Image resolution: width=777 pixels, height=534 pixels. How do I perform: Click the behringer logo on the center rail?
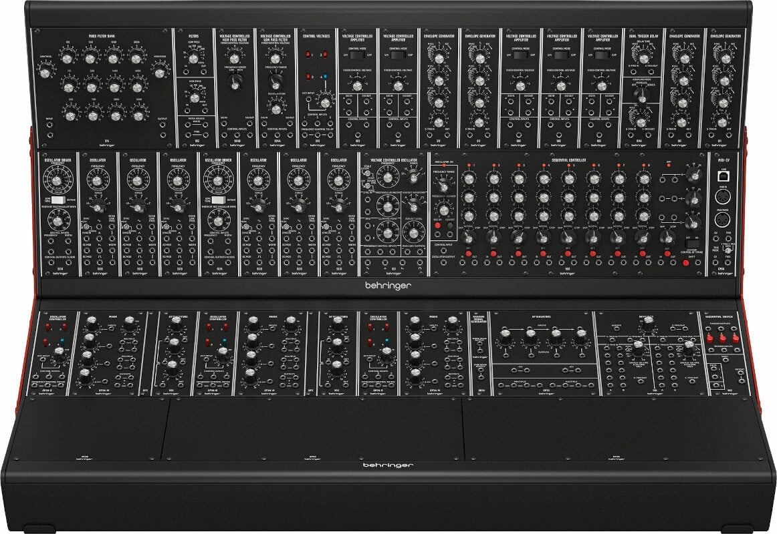388,285
